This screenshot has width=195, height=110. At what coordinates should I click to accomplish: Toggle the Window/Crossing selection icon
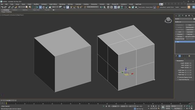click(x=37, y=7)
